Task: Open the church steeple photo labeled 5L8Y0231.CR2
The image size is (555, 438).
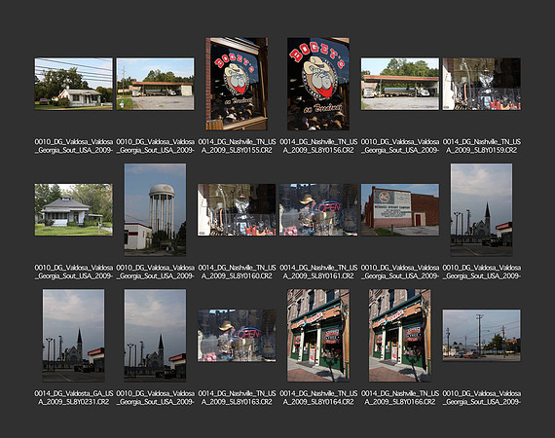Action: 74,336
